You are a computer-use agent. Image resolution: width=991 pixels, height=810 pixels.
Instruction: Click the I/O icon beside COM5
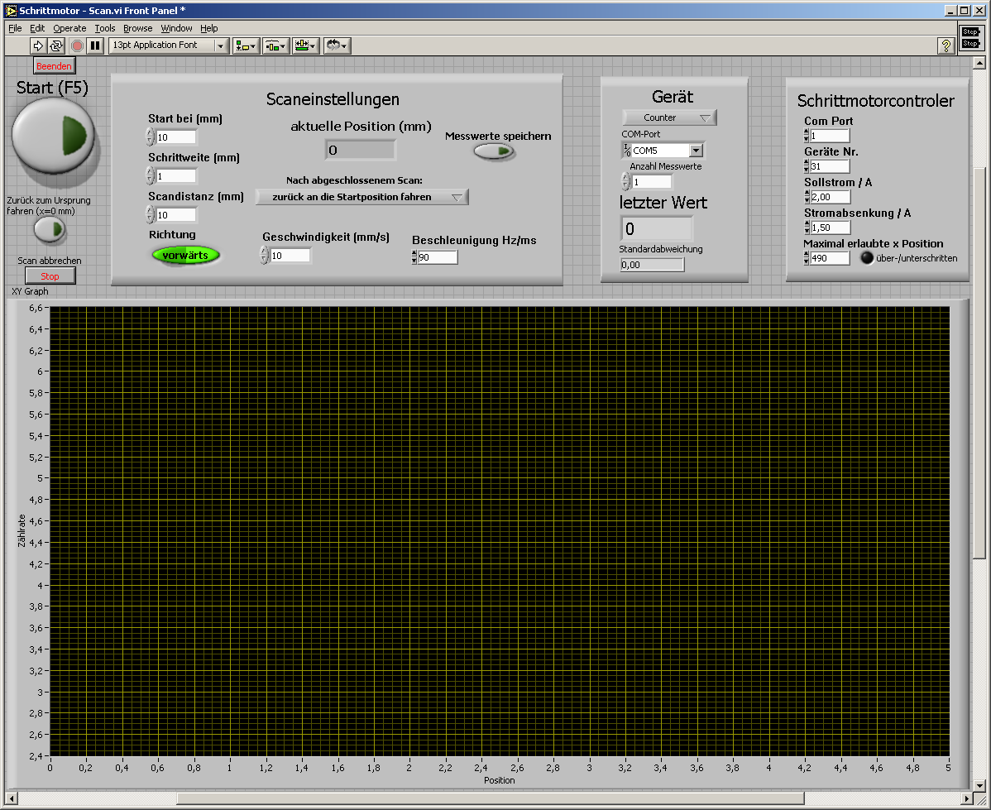click(627, 150)
